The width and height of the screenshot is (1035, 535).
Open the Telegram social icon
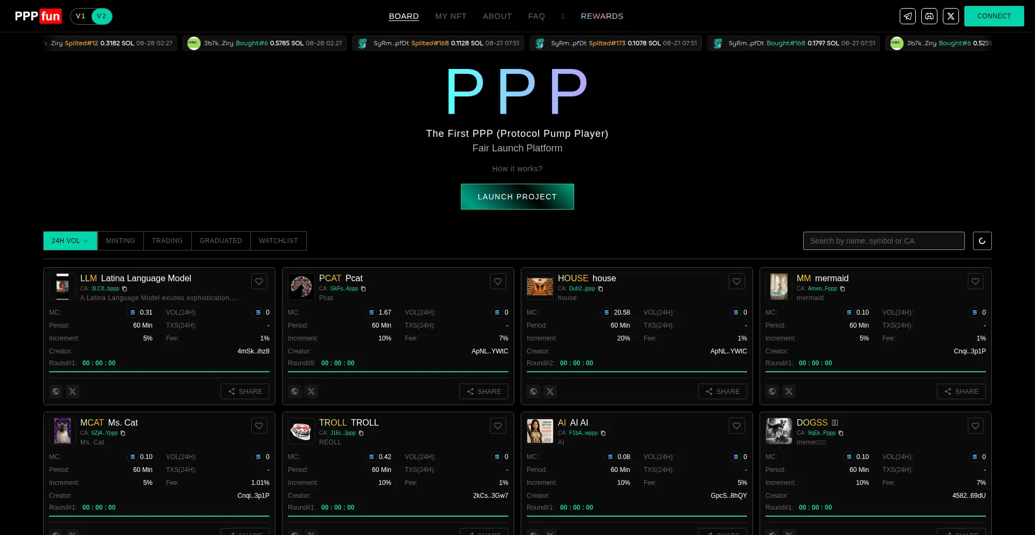tap(908, 16)
